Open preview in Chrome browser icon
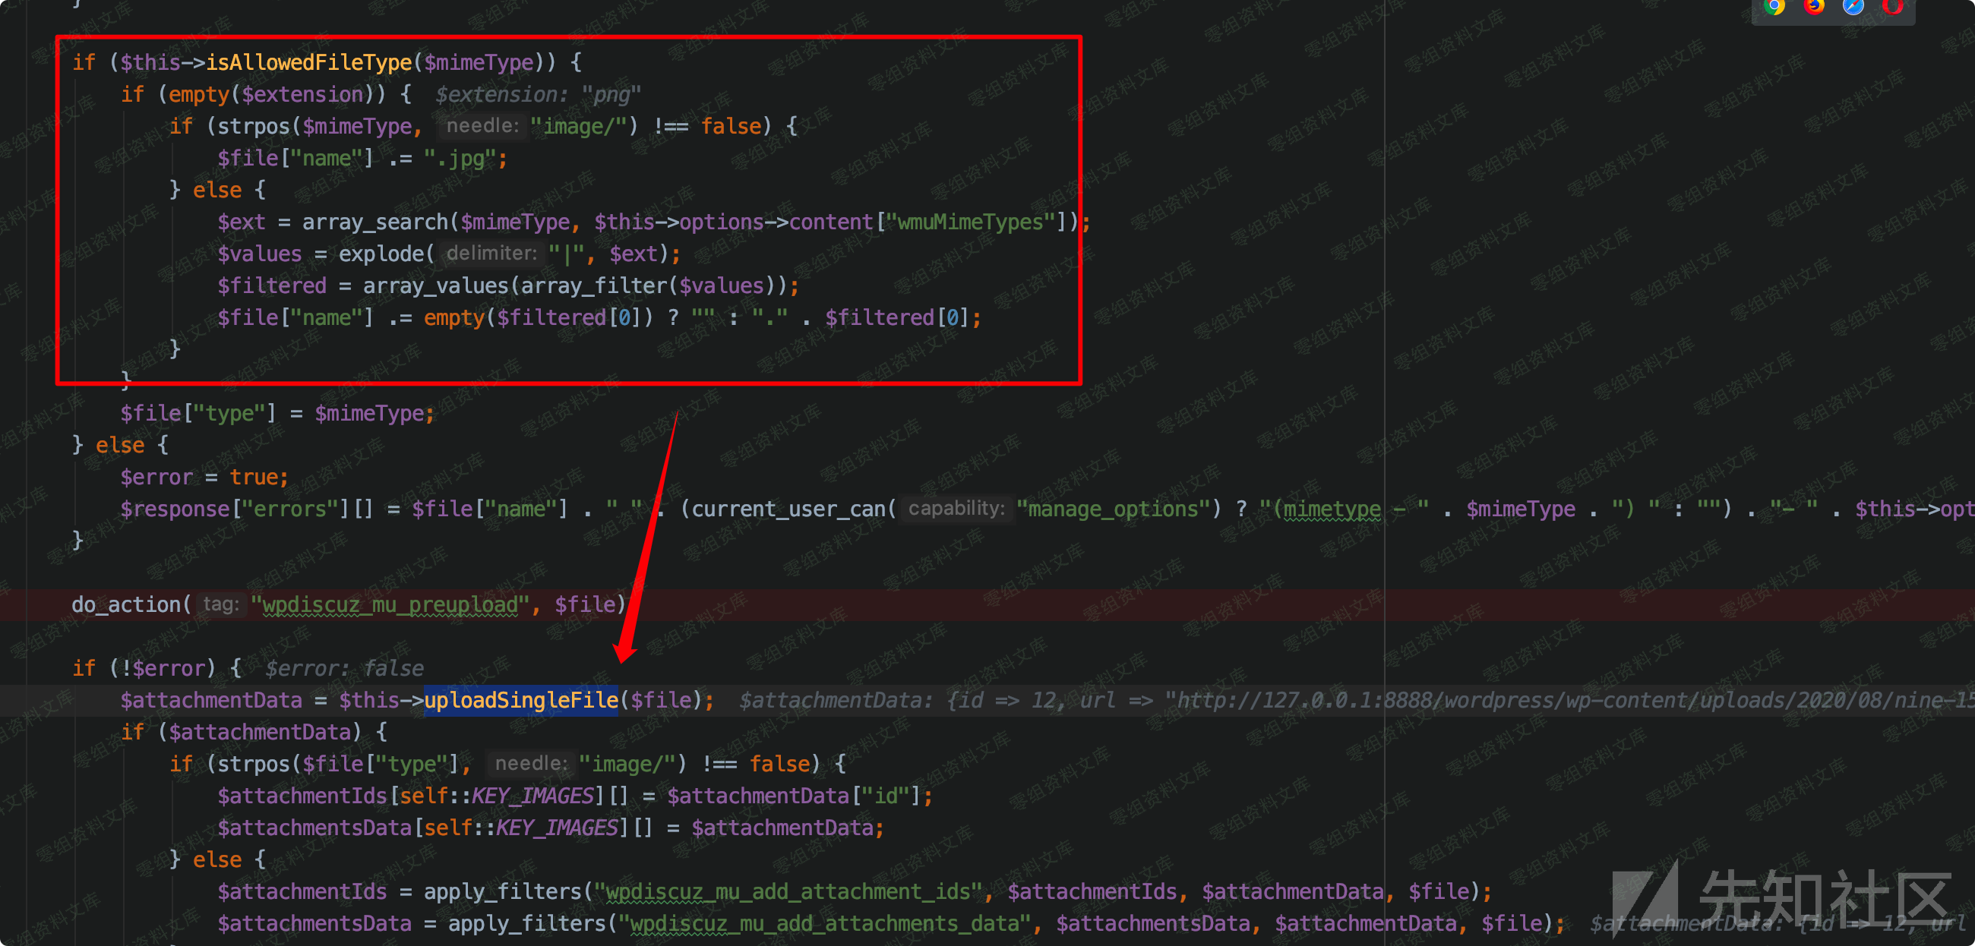This screenshot has height=946, width=1975. 1774,6
